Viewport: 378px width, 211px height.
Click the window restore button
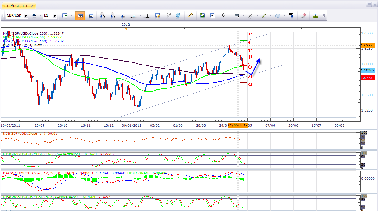(369, 5)
